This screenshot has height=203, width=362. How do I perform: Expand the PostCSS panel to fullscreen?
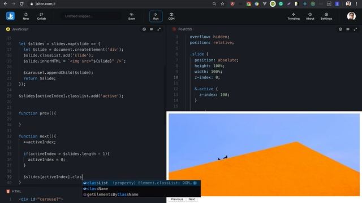(355, 29)
